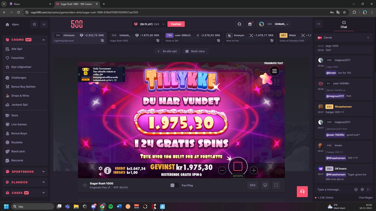
Task: Click the stop spin square button
Action: (x=238, y=166)
